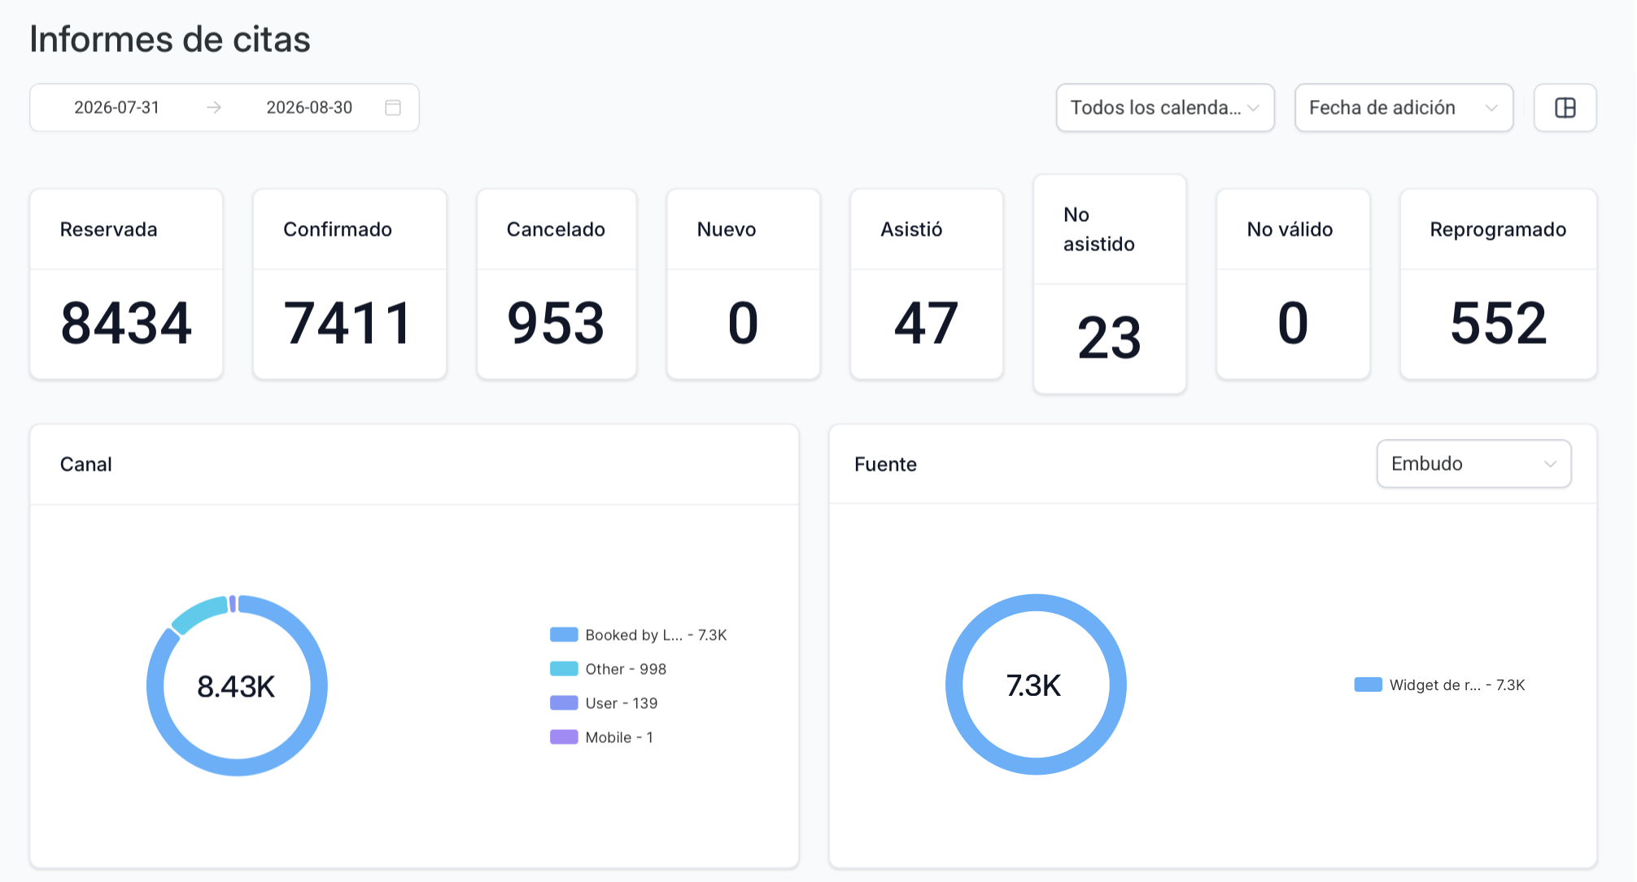Screen dimensions: 1637x882
Task: Open the Todos los calenda... dropdown
Action: click(1165, 107)
